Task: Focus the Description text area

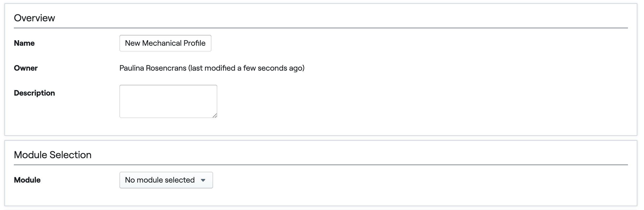Action: coord(168,101)
